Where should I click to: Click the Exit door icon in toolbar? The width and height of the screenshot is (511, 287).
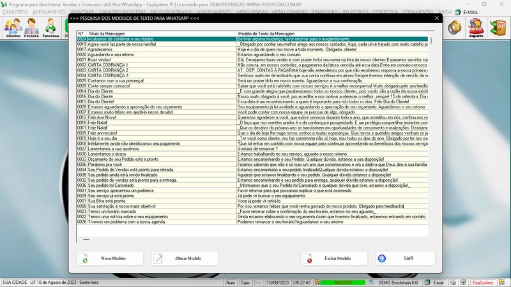pos(498,27)
